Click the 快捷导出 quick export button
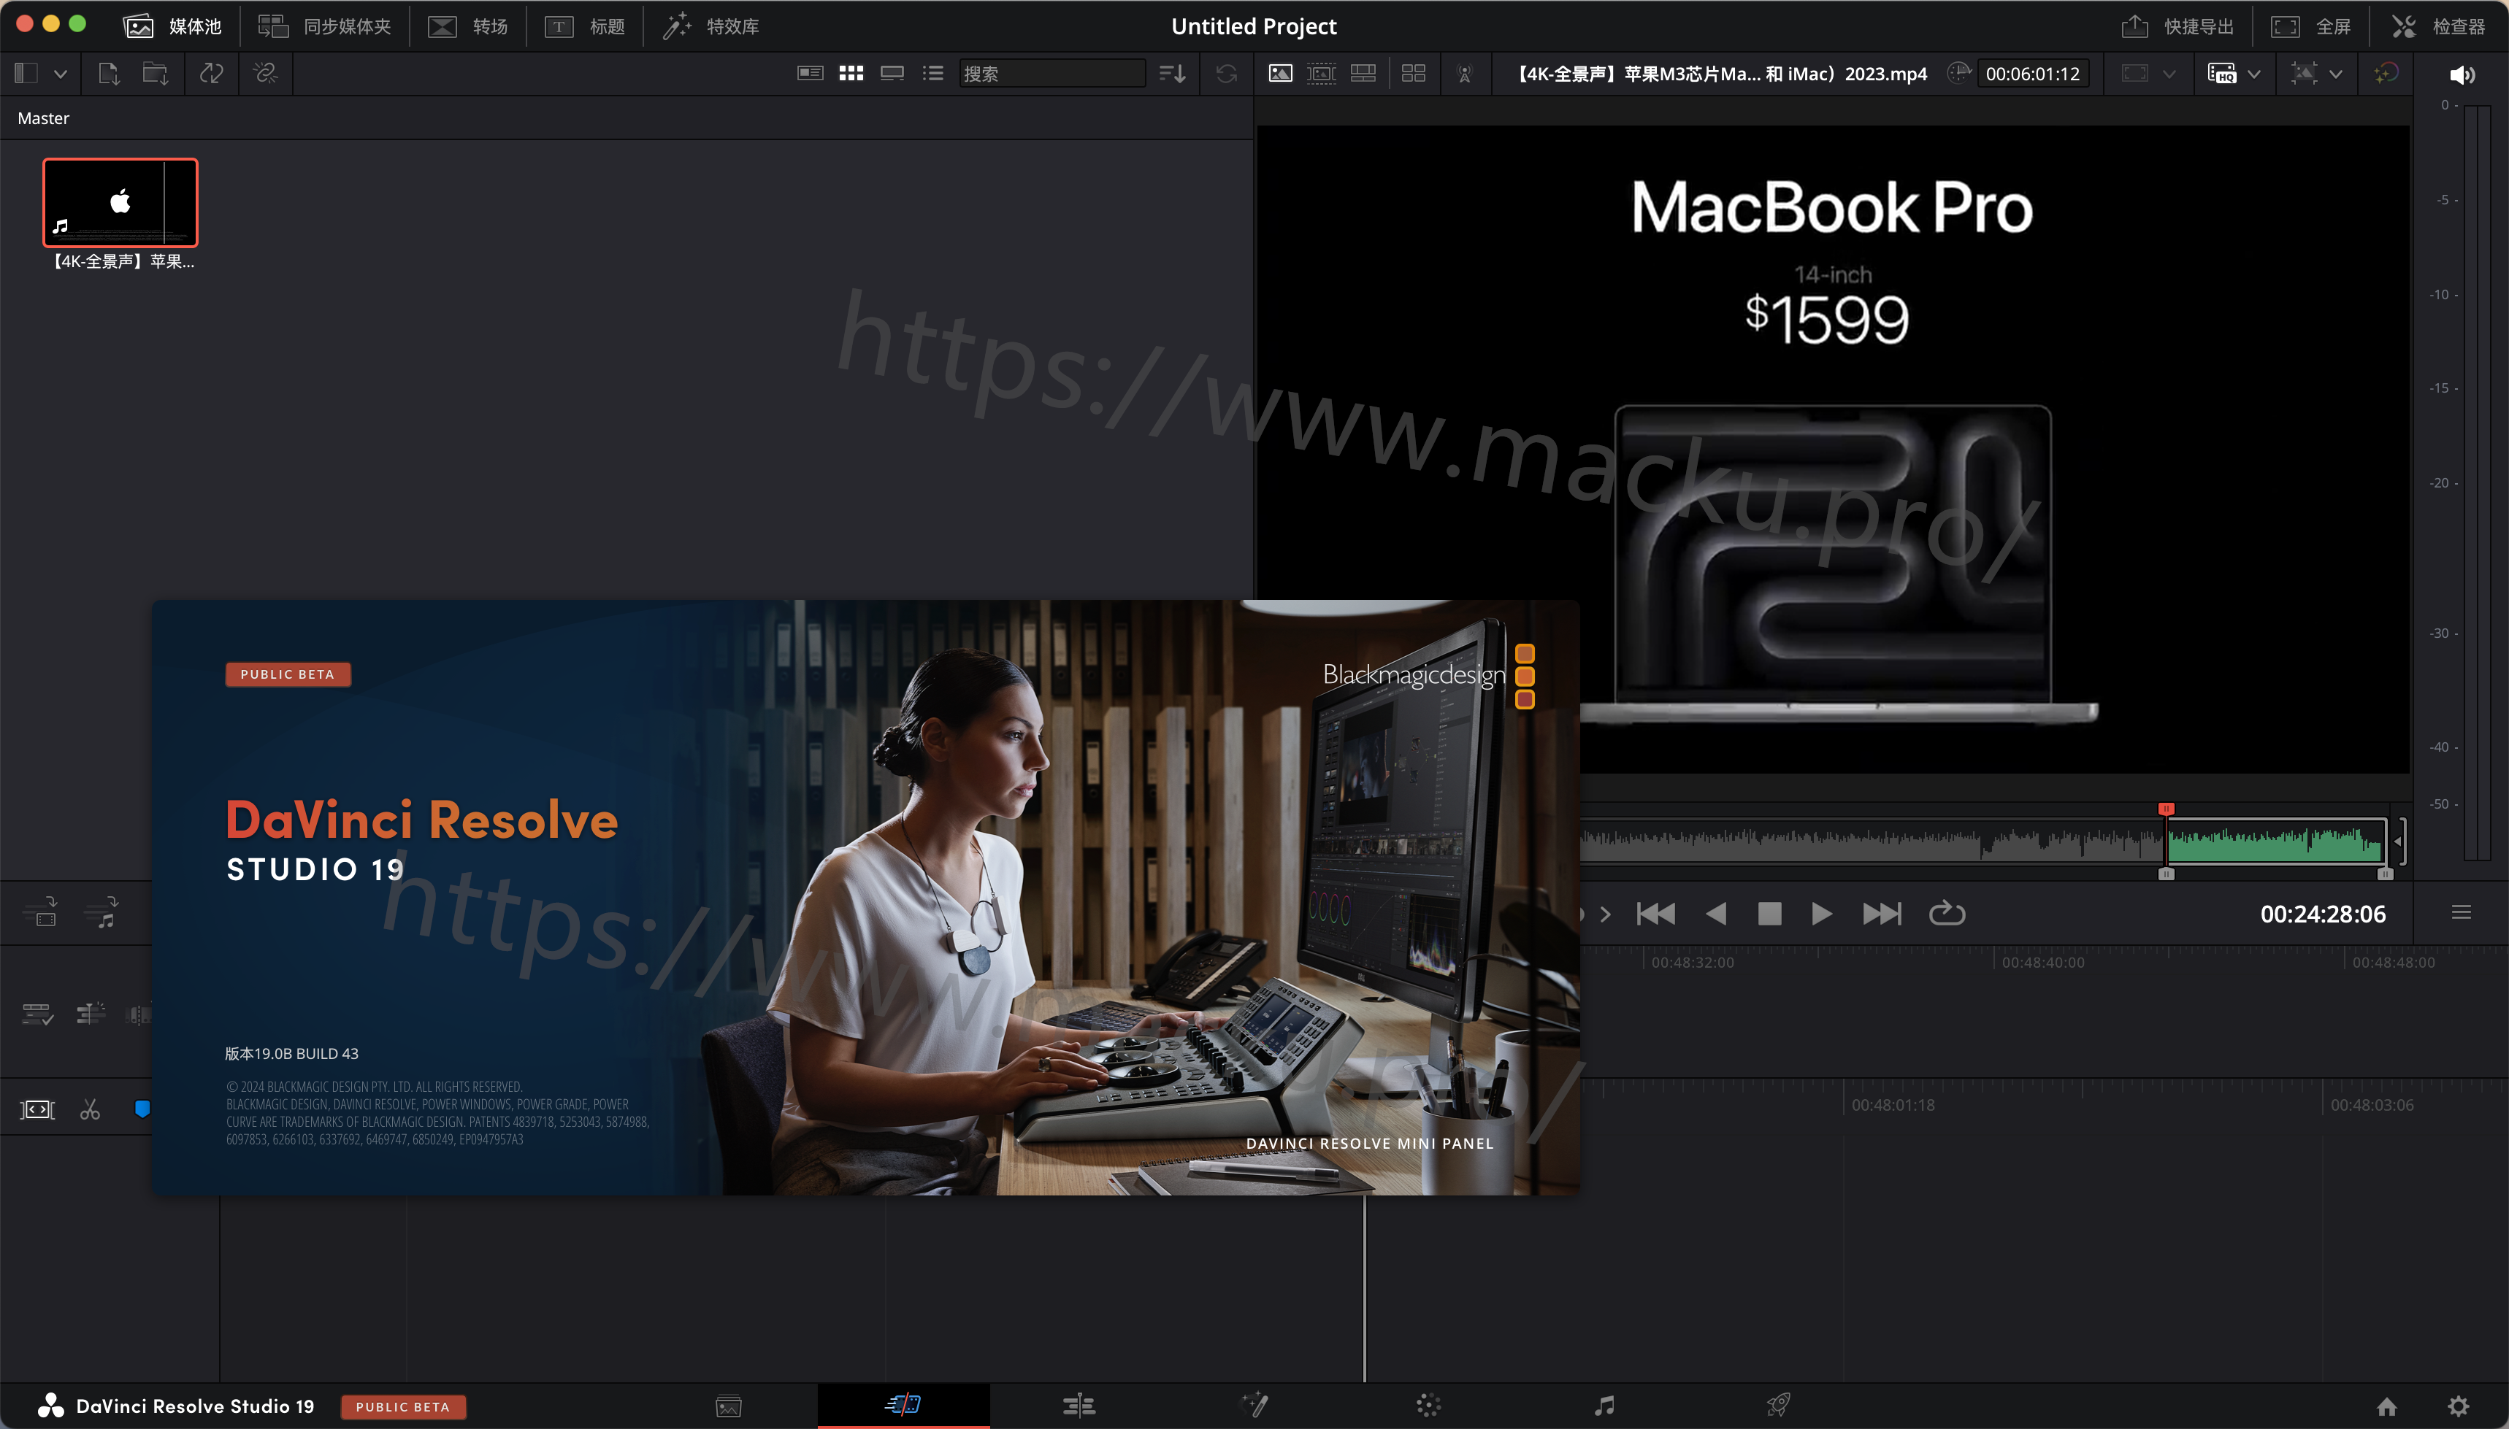The width and height of the screenshot is (2509, 1429). pyautogui.click(x=2178, y=26)
